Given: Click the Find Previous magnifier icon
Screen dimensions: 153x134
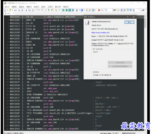Looking at the screenshot, I should (49, 10).
